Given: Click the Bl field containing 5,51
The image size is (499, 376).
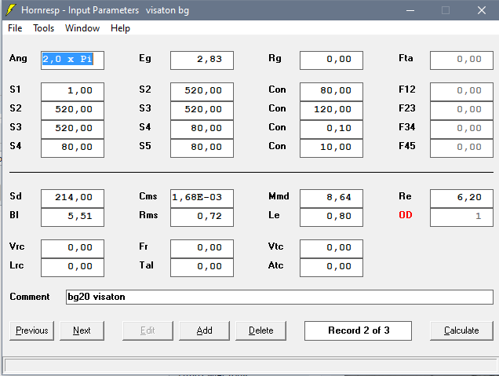Looking at the screenshot, I should tap(72, 217).
